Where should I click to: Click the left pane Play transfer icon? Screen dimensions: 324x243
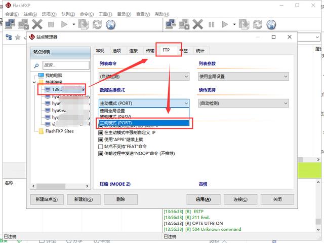pyautogui.click(x=64, y=24)
